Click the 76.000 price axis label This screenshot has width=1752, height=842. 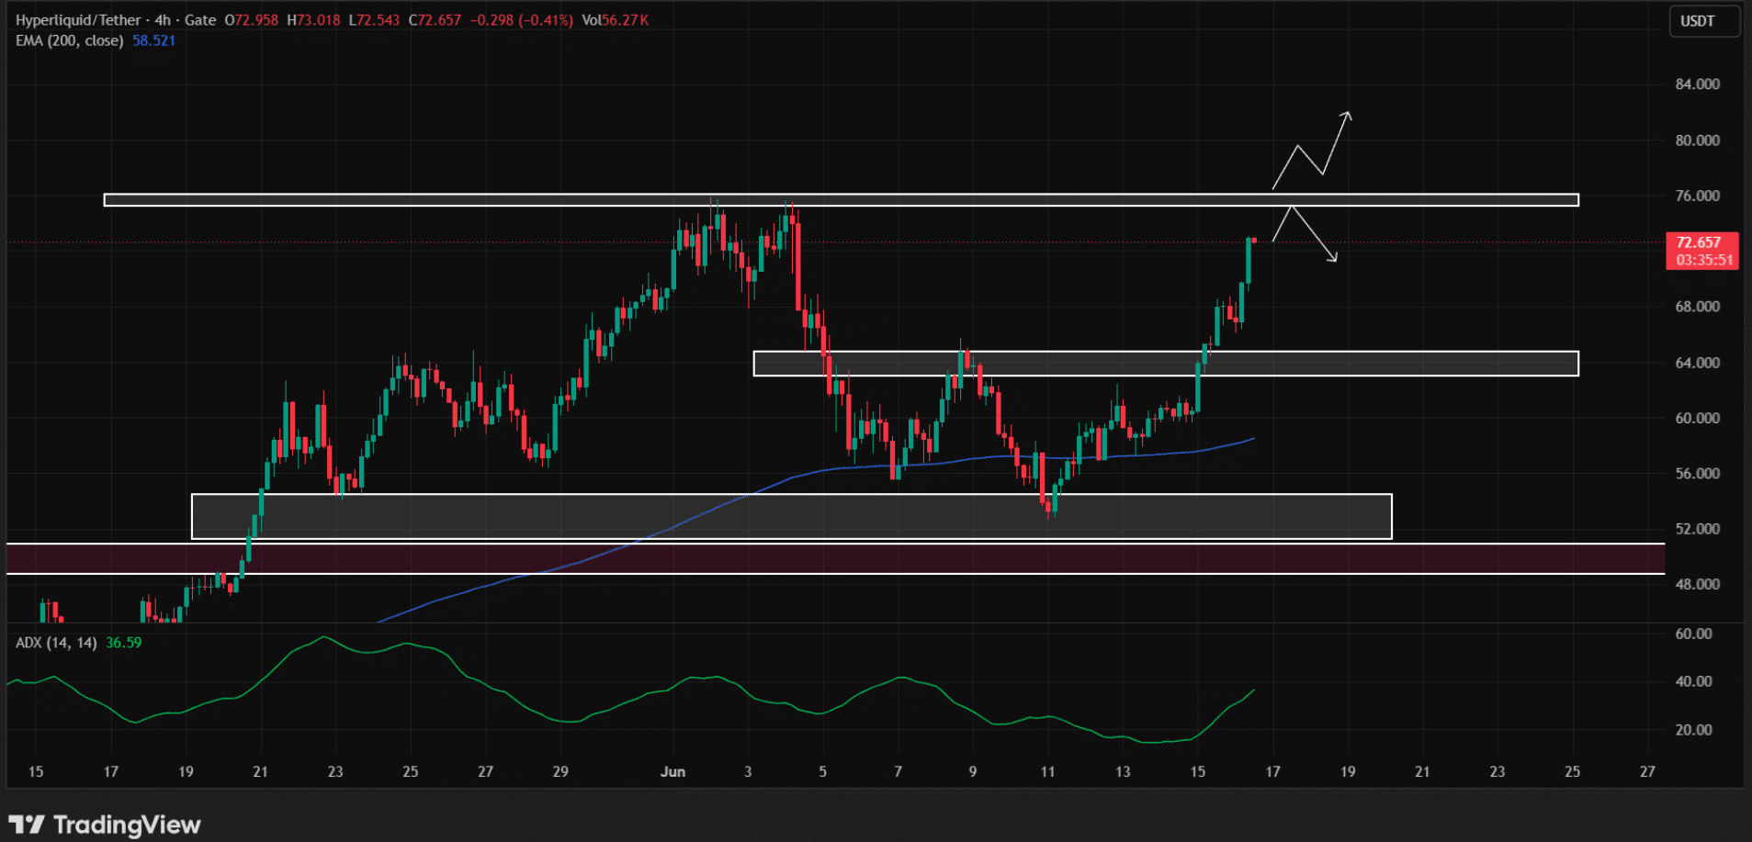point(1697,196)
